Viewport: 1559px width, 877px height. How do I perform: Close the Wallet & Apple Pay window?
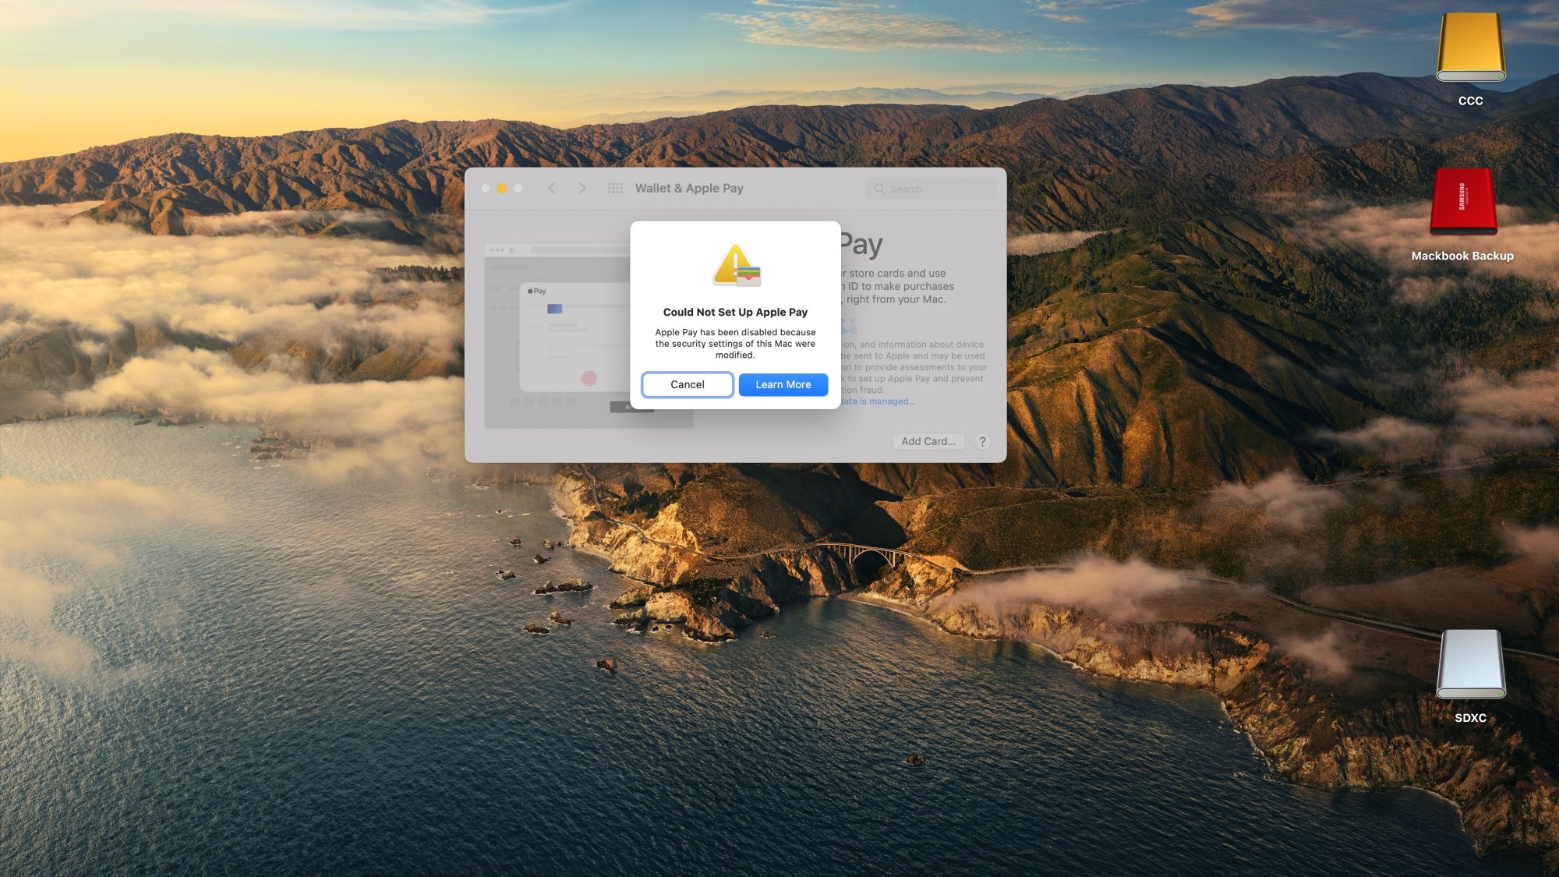[486, 189]
